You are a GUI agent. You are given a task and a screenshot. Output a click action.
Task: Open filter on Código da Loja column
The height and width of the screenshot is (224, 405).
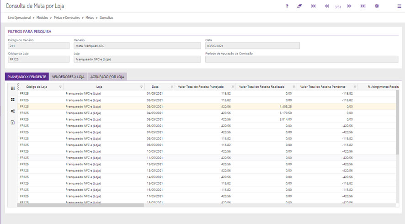[60, 87]
